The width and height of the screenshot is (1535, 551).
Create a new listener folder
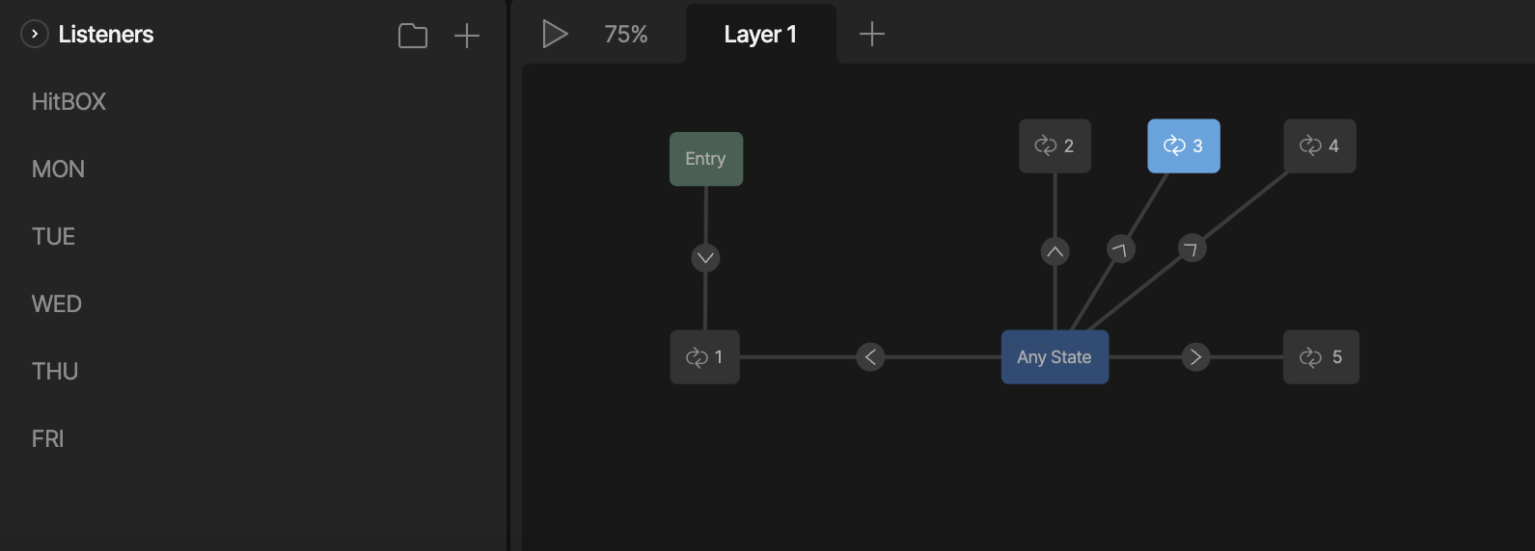point(413,36)
